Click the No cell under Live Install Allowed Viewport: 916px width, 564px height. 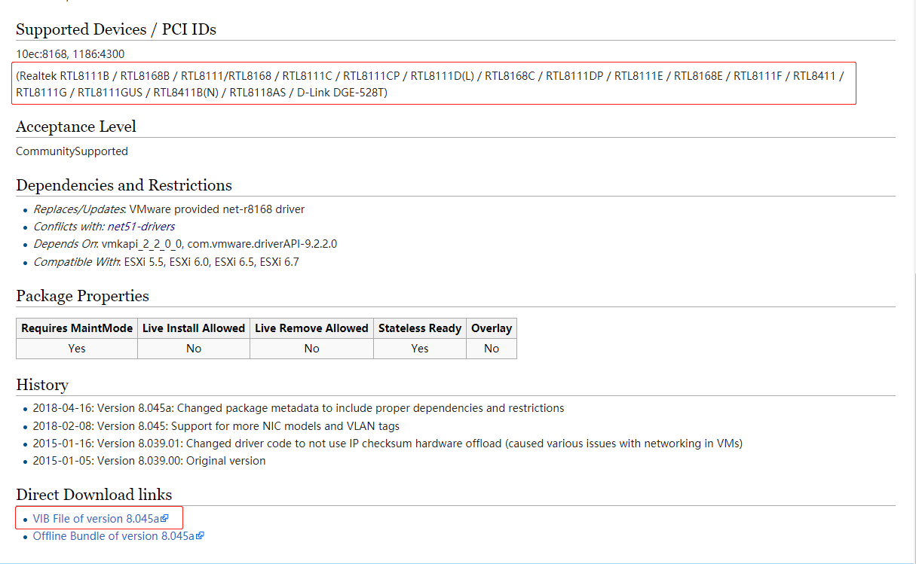[194, 349]
